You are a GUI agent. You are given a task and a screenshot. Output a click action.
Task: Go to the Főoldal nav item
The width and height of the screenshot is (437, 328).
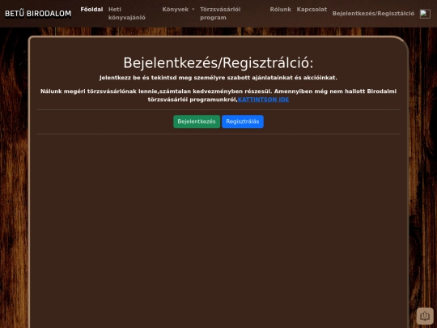tap(91, 10)
